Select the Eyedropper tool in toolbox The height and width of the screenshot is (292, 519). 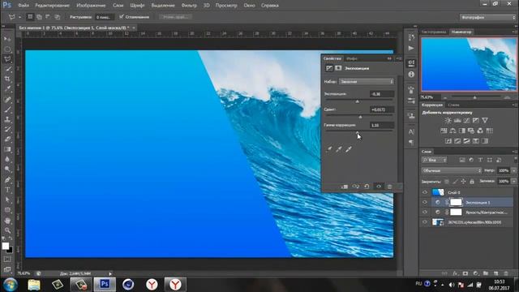(7, 89)
